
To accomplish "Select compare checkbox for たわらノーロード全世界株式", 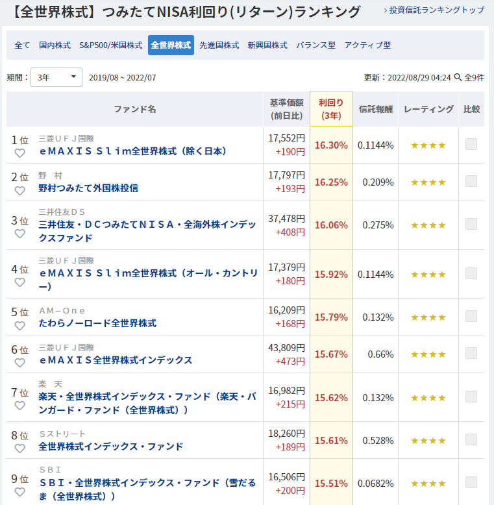I will click(x=471, y=316).
